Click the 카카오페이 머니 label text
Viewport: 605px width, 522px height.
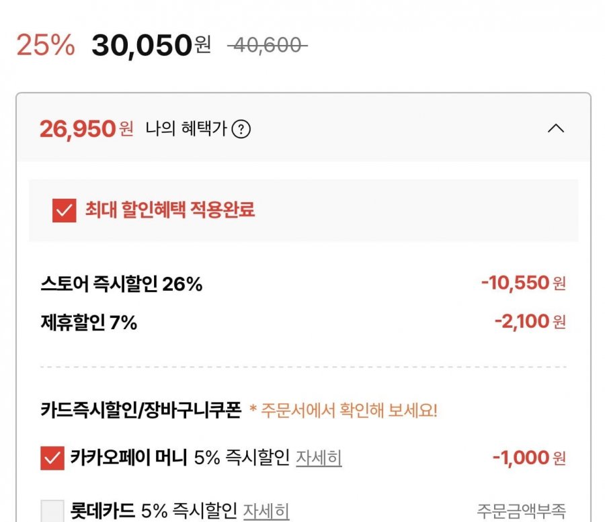pos(129,458)
